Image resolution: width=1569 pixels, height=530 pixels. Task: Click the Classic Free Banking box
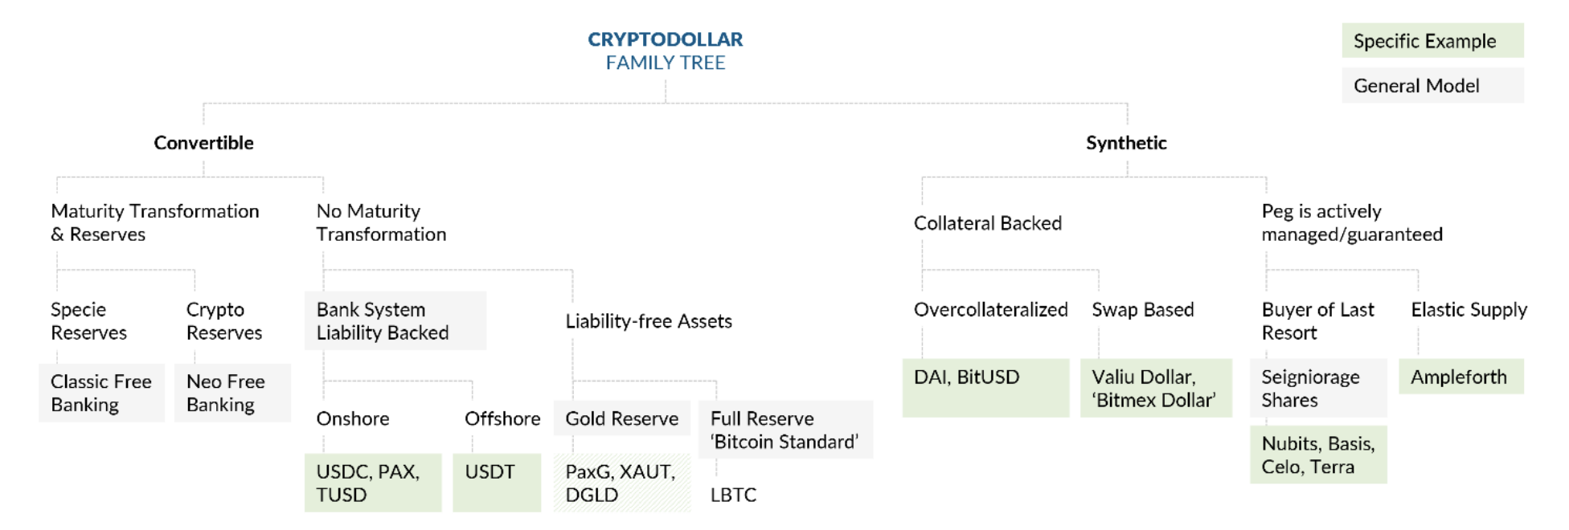(x=101, y=393)
